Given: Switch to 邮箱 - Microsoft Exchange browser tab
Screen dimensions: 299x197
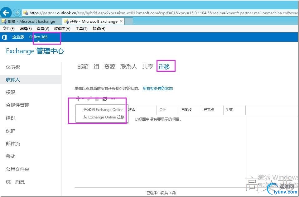Looking at the screenshot, I should pyautogui.click(x=31, y=22).
